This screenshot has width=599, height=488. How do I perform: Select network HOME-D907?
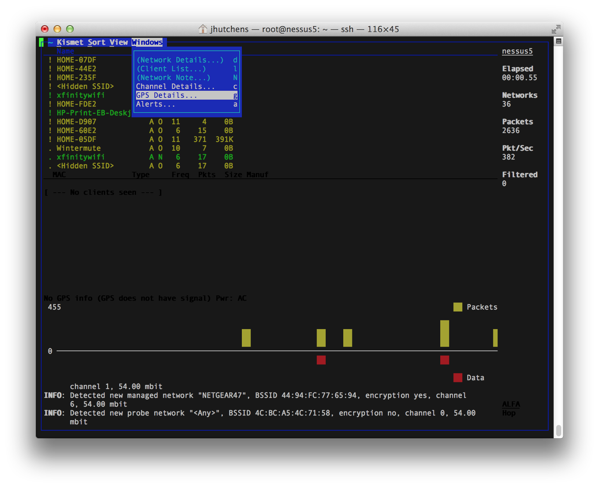(x=140, y=122)
